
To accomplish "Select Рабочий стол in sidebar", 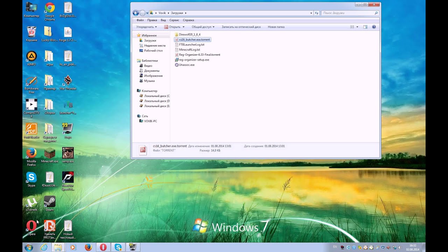I will [x=153, y=50].
